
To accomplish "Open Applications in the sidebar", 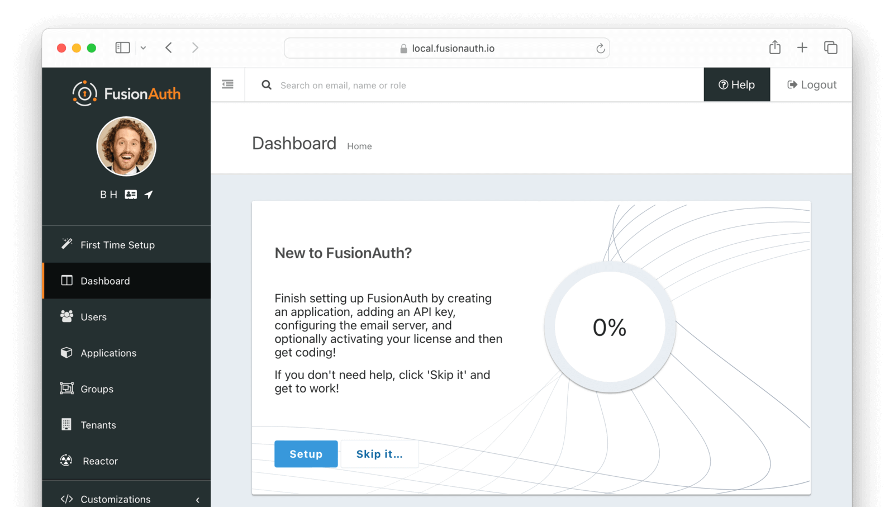I will pos(127,353).
